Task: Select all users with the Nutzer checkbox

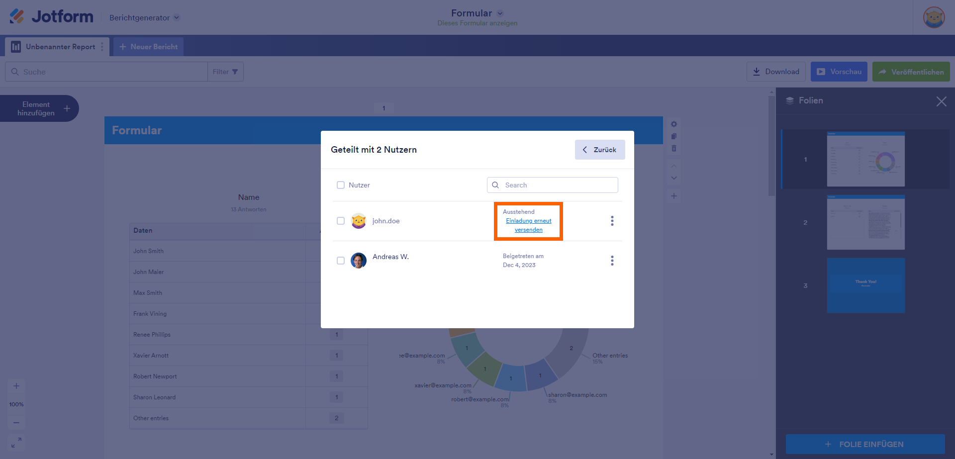Action: 341,185
